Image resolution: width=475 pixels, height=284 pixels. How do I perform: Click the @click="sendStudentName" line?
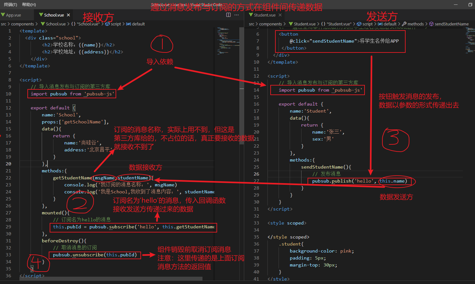[344, 41]
